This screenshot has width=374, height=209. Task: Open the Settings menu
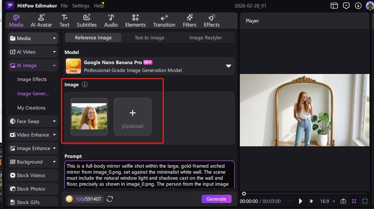80,6
